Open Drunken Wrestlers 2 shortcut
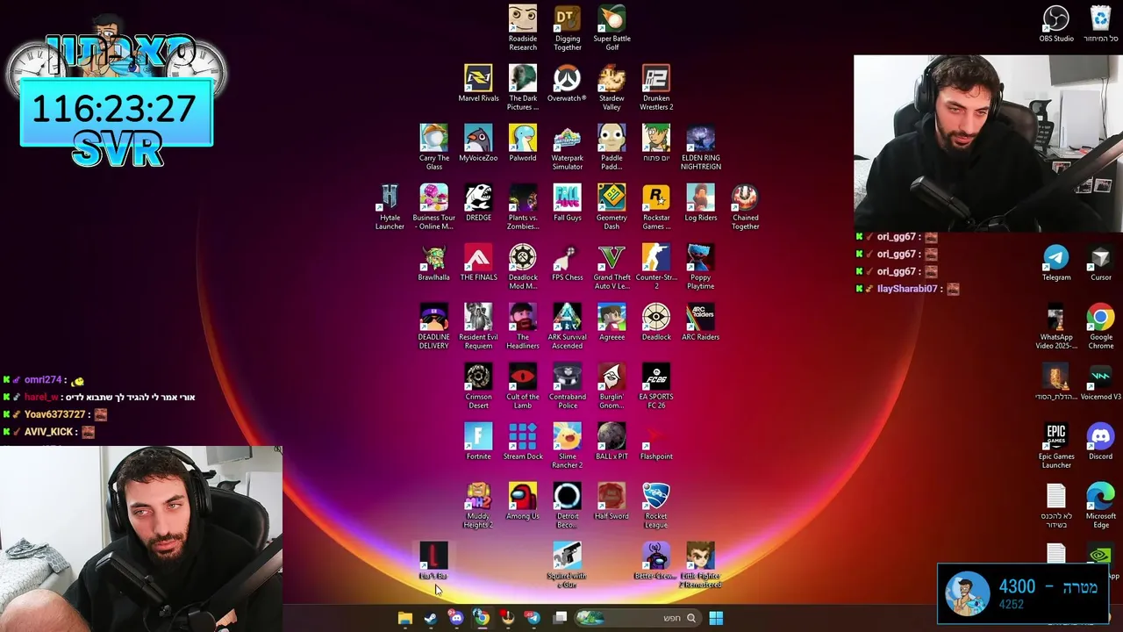Image resolution: width=1123 pixels, height=632 pixels. (656, 88)
